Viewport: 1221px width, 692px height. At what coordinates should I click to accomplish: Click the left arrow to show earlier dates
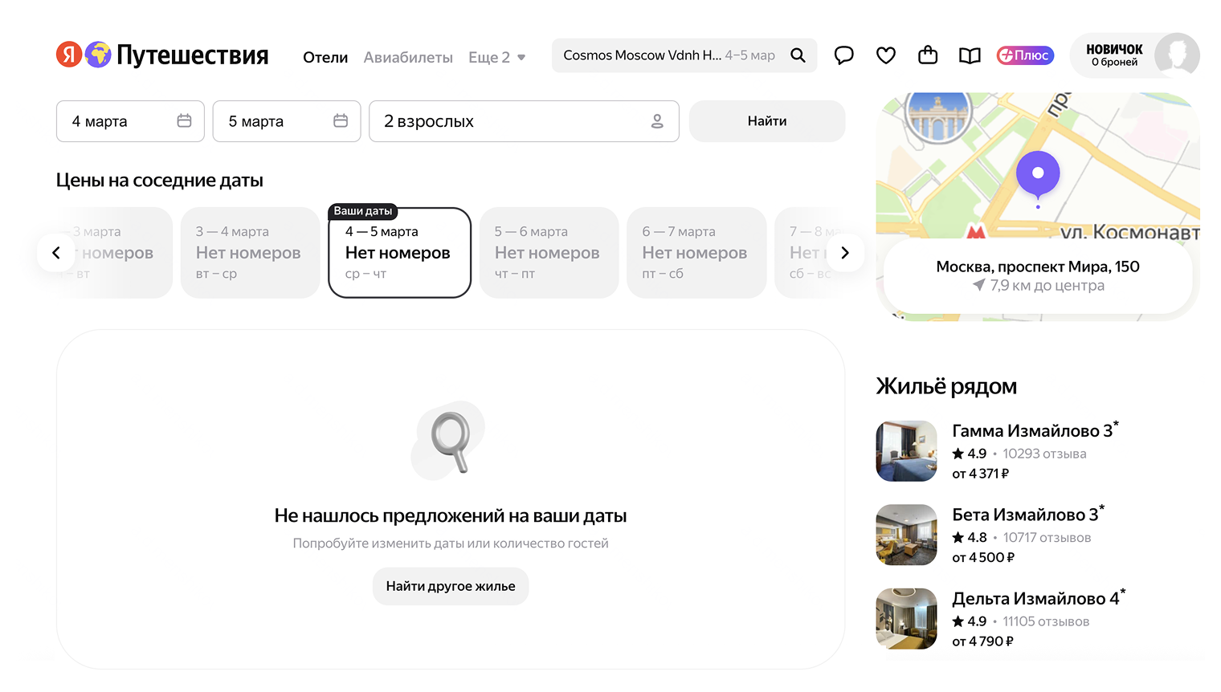[x=56, y=252]
